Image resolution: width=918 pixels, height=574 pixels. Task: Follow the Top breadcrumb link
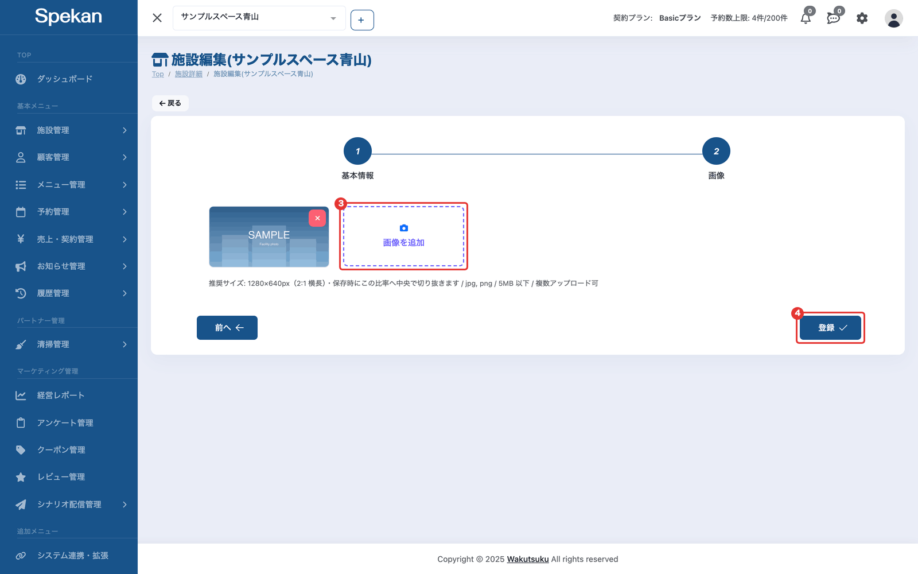tap(158, 74)
